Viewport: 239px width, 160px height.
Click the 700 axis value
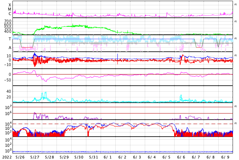[x=8, y=21]
